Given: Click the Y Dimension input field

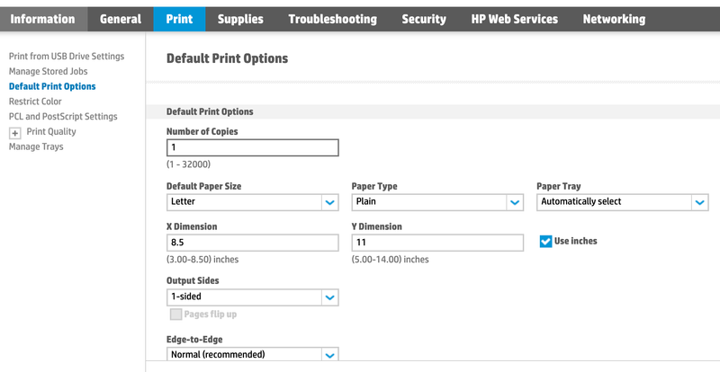Looking at the screenshot, I should 437,243.
